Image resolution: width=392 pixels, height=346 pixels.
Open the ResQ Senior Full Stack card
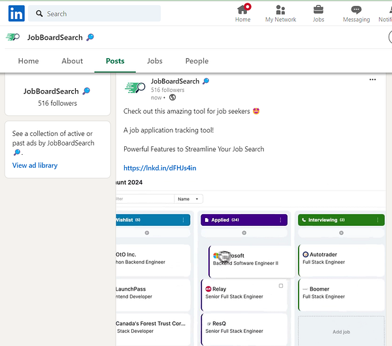pos(244,330)
